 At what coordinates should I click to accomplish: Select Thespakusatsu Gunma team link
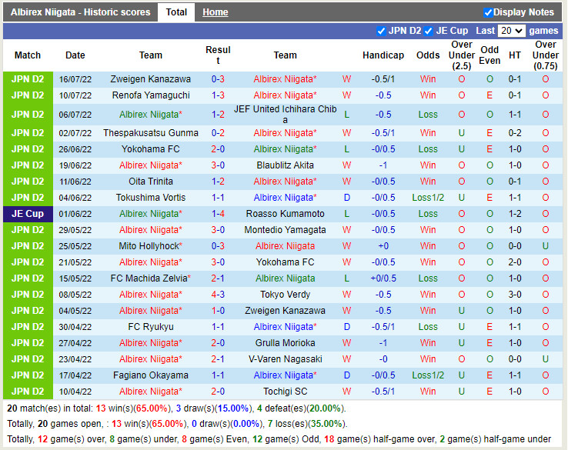151,133
